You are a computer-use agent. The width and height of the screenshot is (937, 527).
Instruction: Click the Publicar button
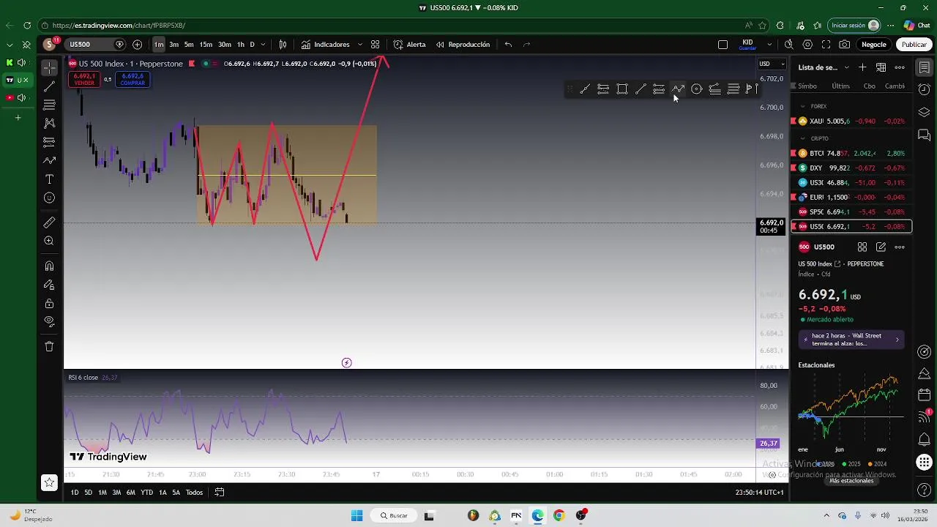point(914,45)
